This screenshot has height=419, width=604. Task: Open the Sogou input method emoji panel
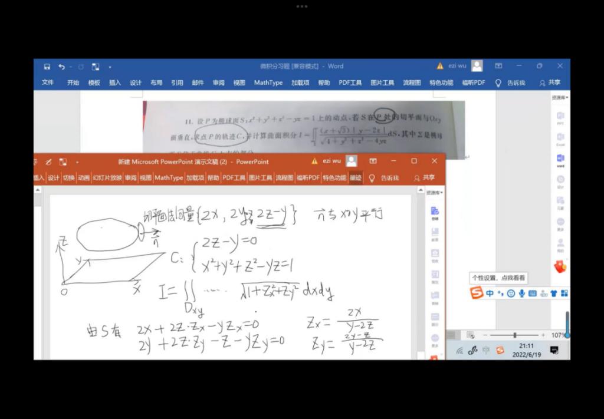click(x=511, y=293)
